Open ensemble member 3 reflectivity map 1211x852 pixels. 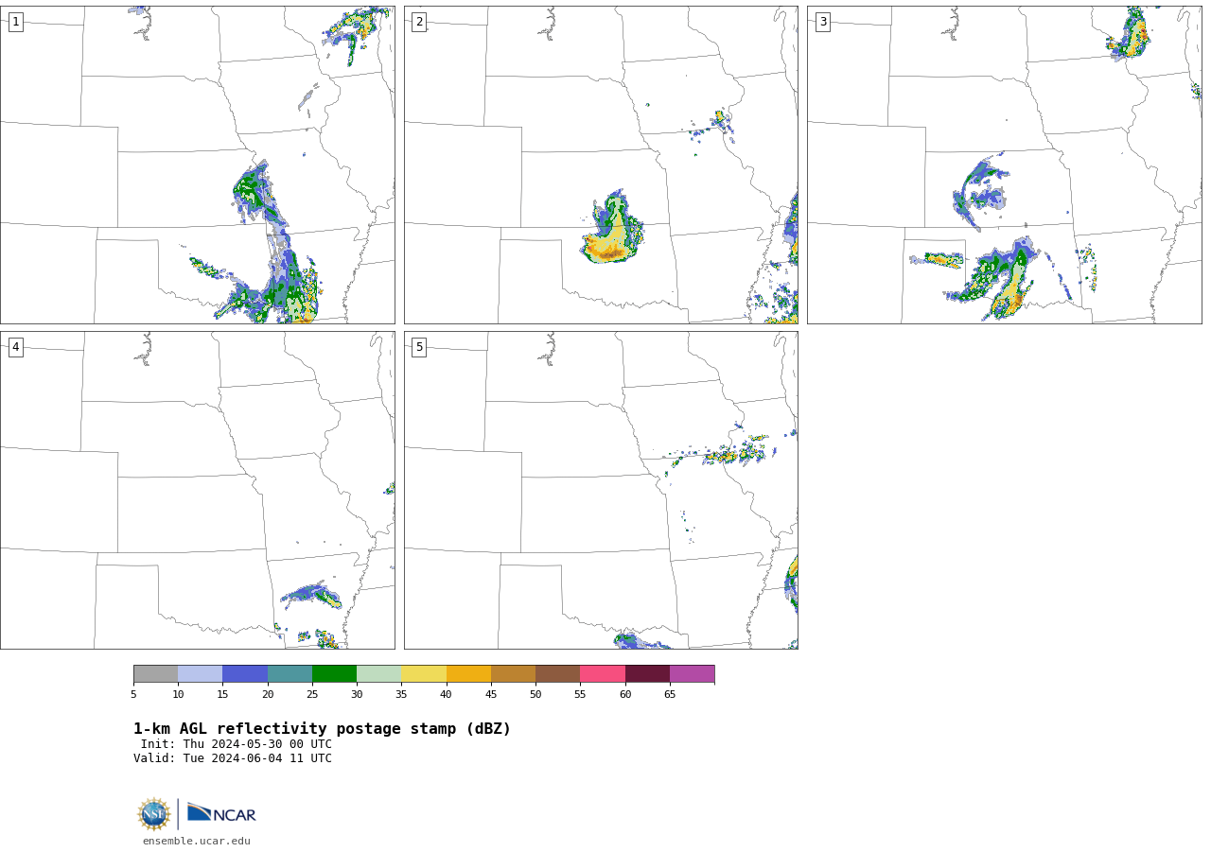(x=1004, y=165)
